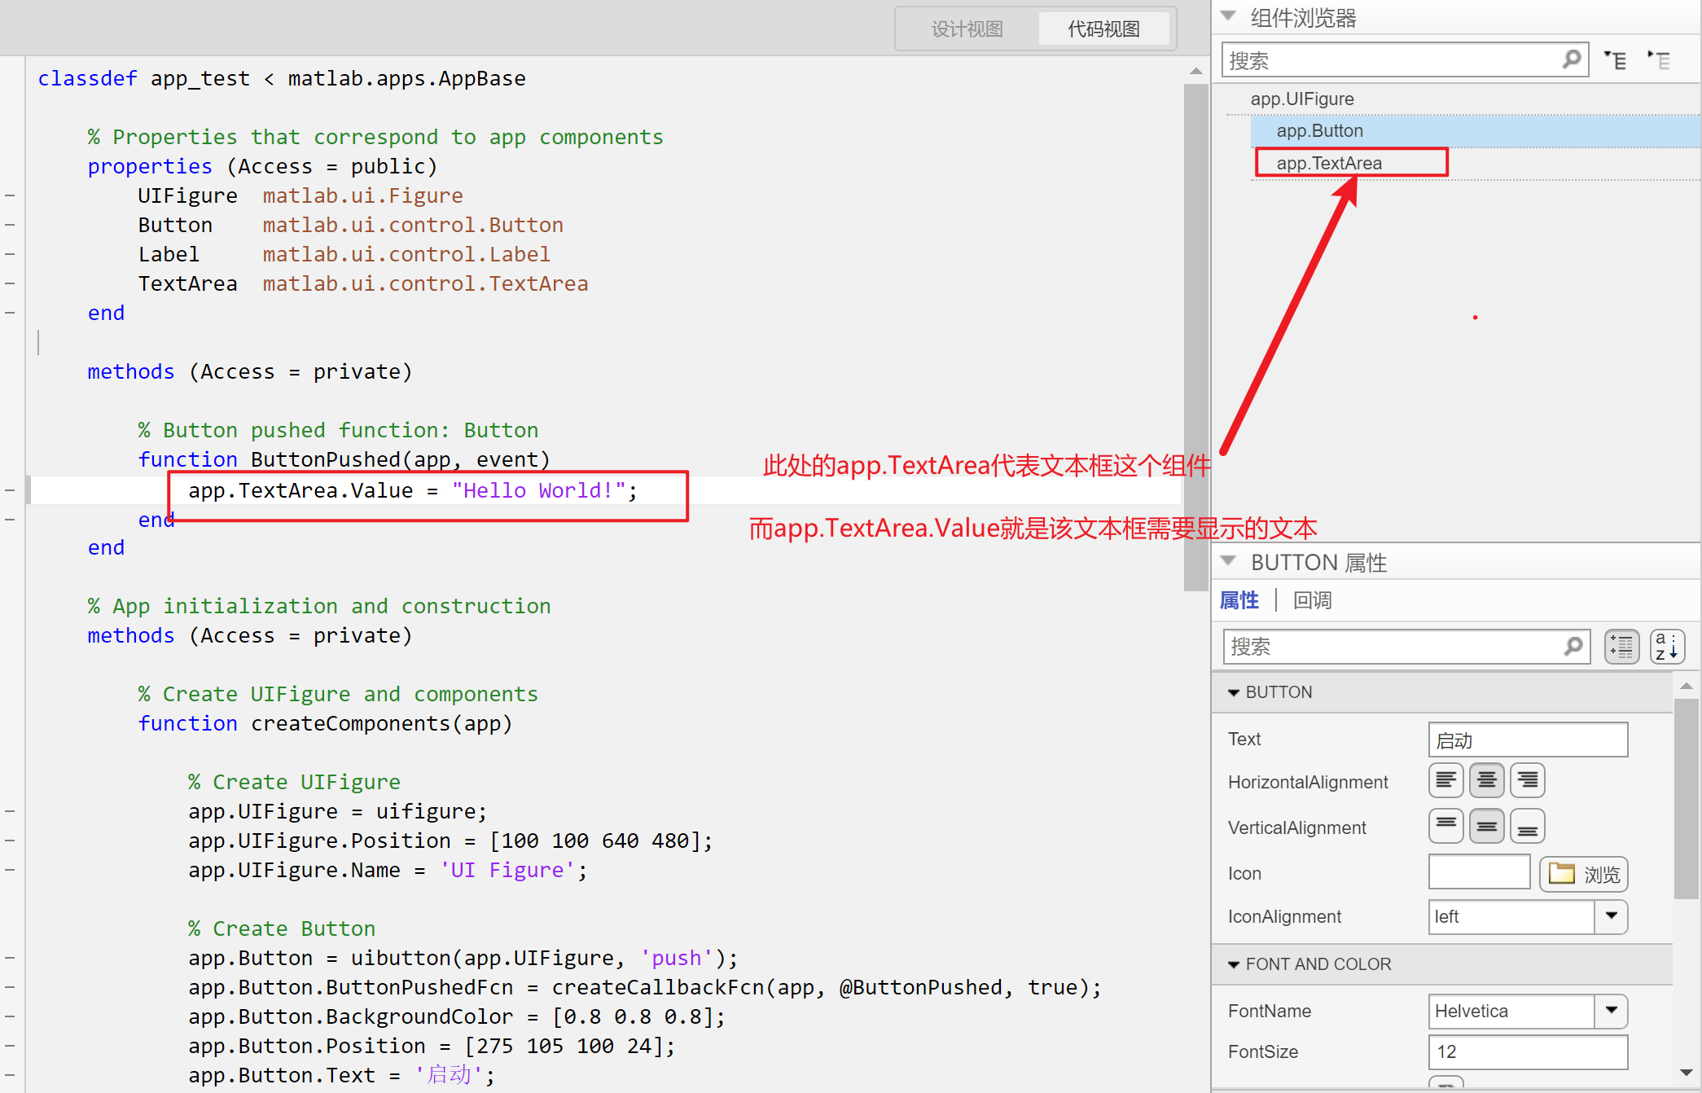Open the FontName dropdown showing Helvetica
Viewport: 1702px width, 1093px height.
pos(1611,1011)
